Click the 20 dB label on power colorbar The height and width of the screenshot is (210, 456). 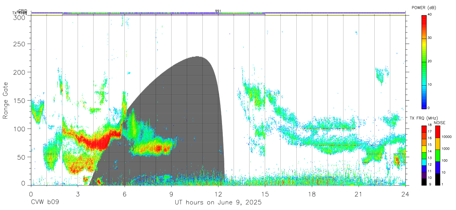(430, 61)
